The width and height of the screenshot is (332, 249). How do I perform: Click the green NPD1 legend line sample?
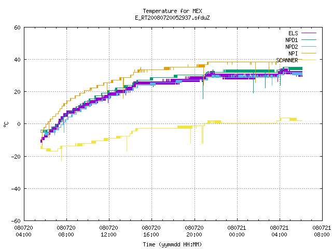point(309,39)
